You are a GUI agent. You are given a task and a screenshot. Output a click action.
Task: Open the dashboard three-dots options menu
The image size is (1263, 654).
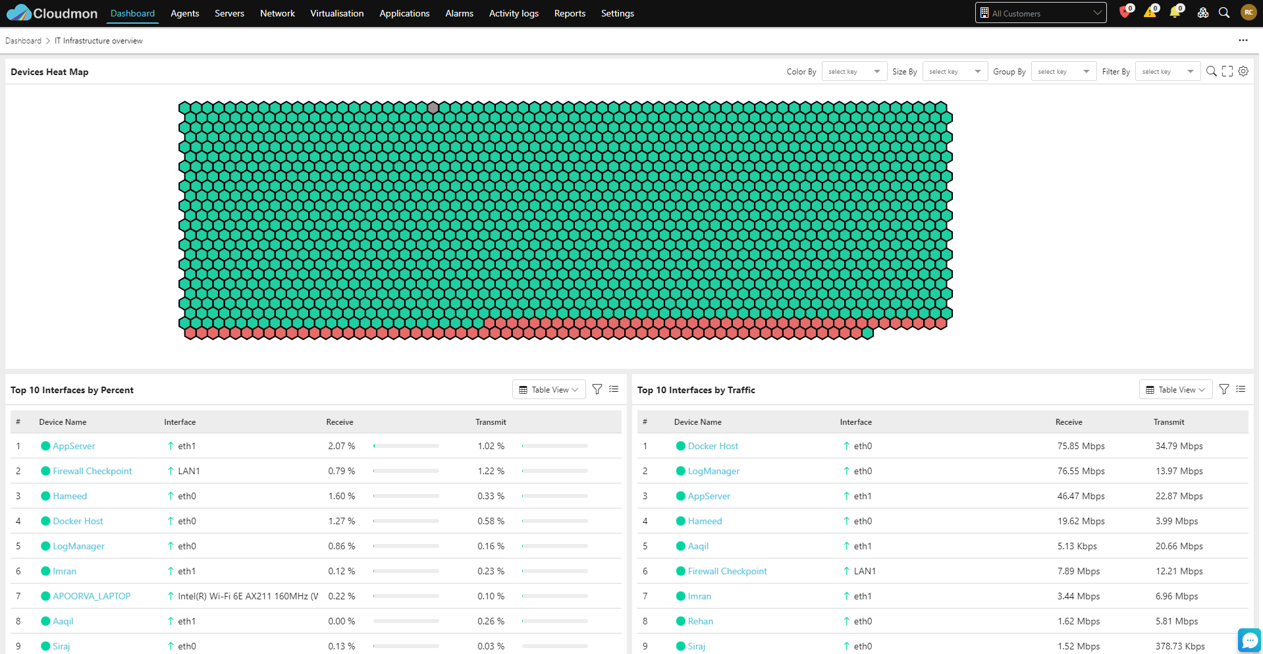[1243, 40]
